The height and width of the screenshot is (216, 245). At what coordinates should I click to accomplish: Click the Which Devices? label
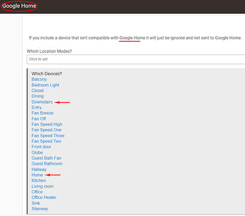[x=47, y=74]
